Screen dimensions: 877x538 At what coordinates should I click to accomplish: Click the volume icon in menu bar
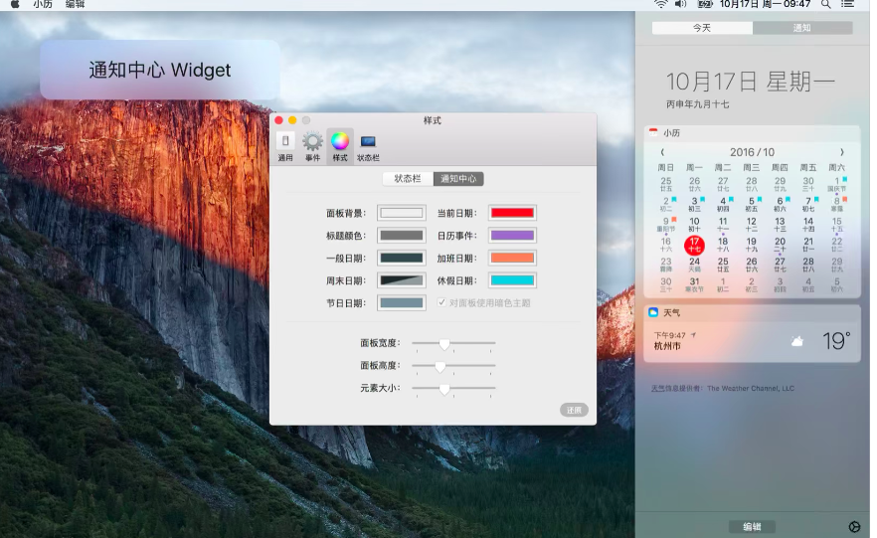click(680, 5)
